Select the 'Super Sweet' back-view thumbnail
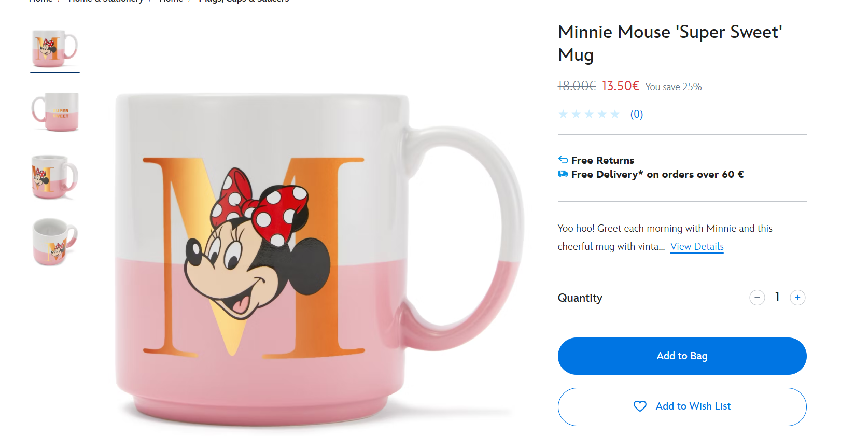 [54, 112]
